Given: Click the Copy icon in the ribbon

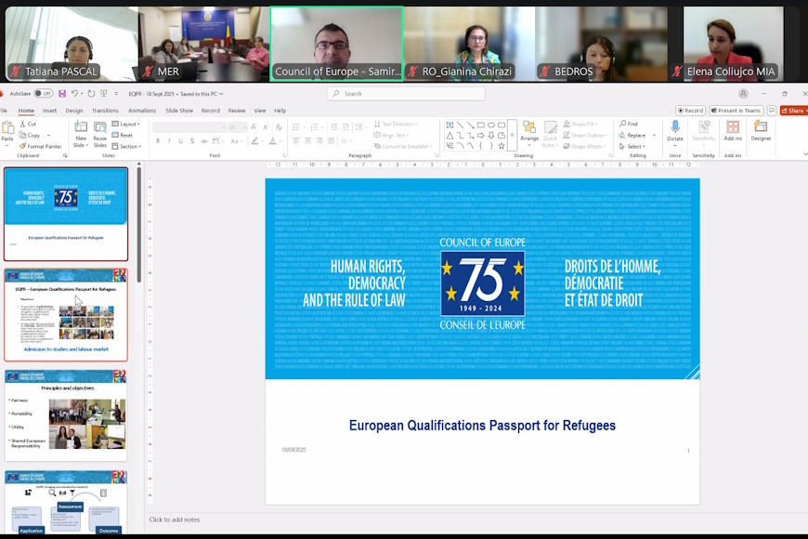Looking at the screenshot, I should click(22, 135).
